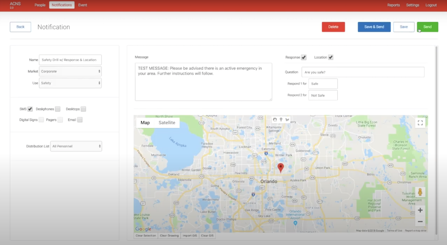The width and height of the screenshot is (447, 245).
Task: Delete this notification
Action: point(333,27)
